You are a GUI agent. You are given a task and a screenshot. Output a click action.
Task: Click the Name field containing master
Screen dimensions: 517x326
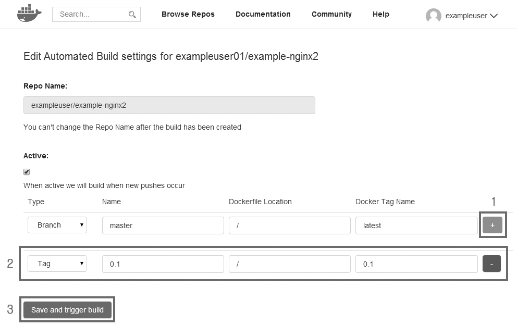pos(163,225)
